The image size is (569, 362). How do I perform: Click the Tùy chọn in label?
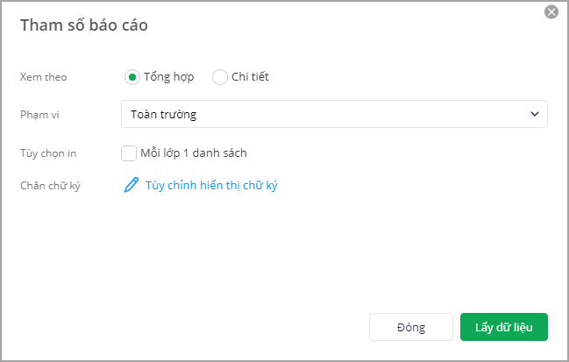pos(48,153)
